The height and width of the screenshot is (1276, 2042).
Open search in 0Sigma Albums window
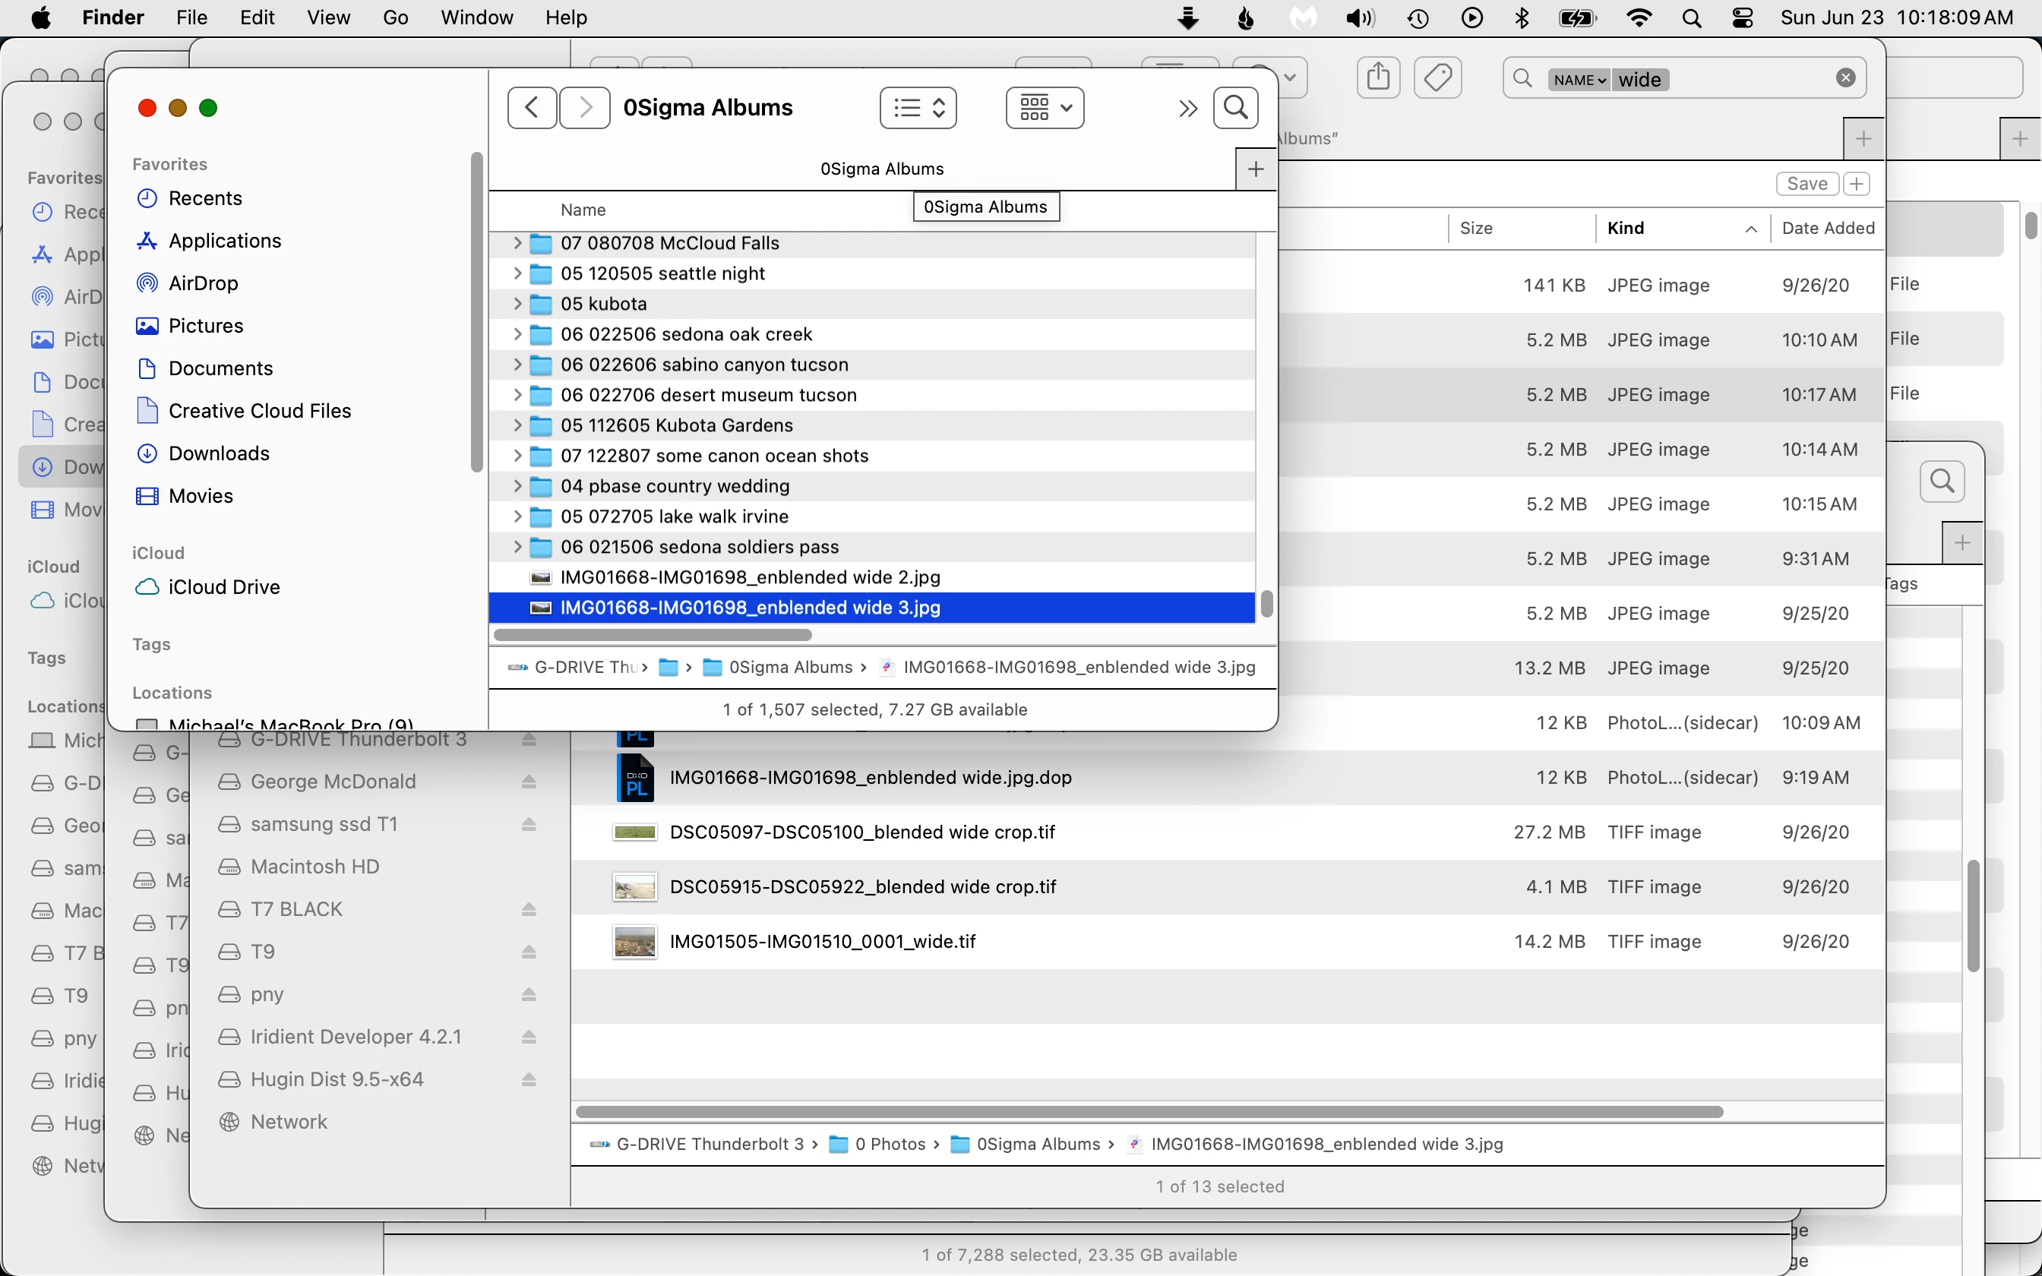pyautogui.click(x=1235, y=108)
